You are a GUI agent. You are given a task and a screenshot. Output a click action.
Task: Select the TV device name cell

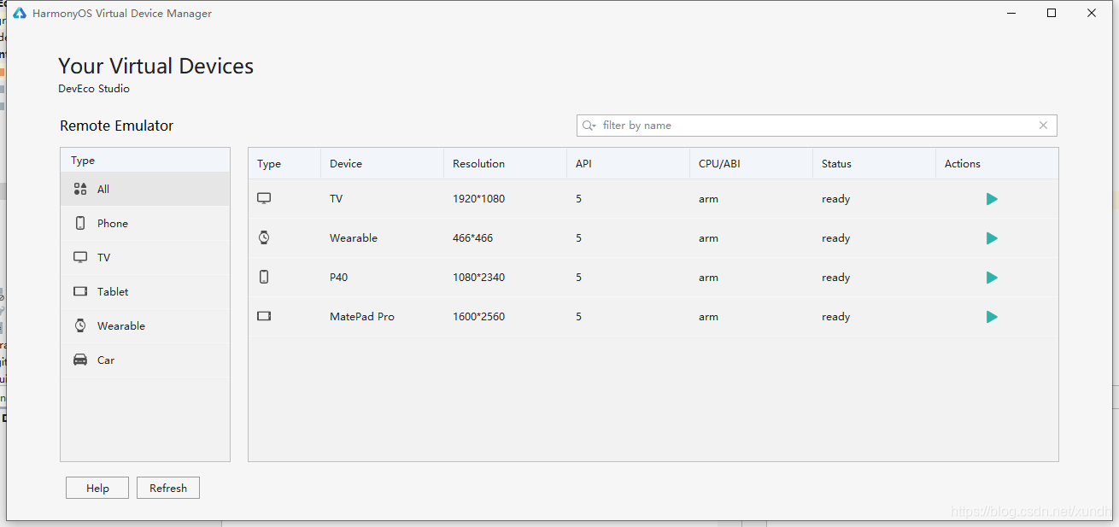point(336,199)
